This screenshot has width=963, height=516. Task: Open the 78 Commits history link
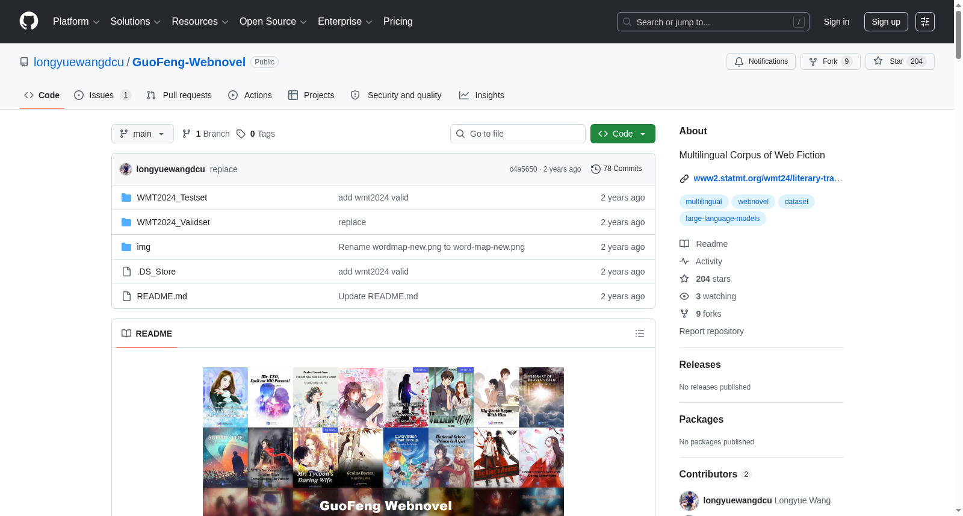tap(616, 169)
